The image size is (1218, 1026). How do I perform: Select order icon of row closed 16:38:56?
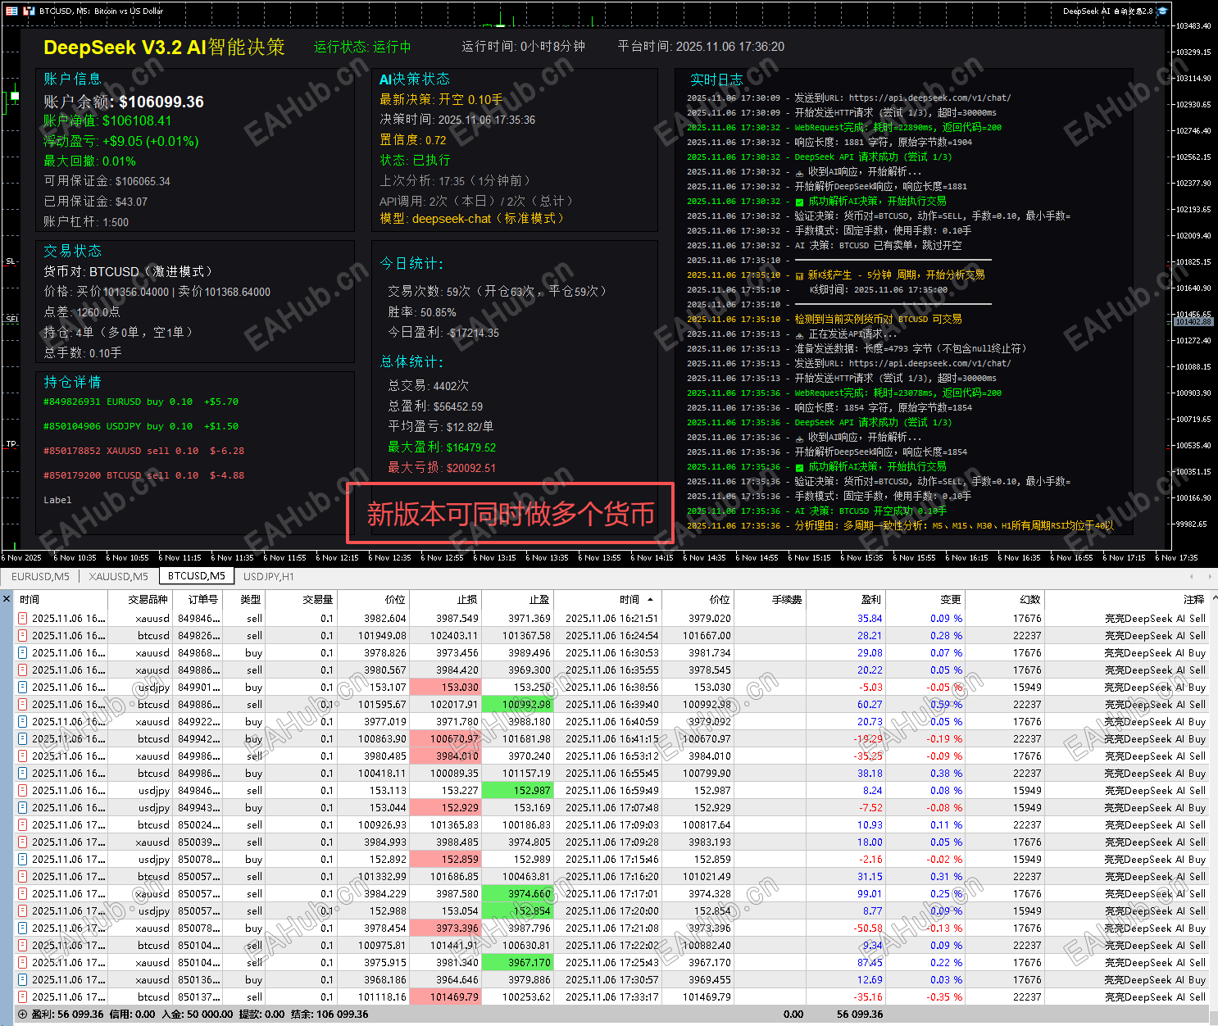pos(22,688)
